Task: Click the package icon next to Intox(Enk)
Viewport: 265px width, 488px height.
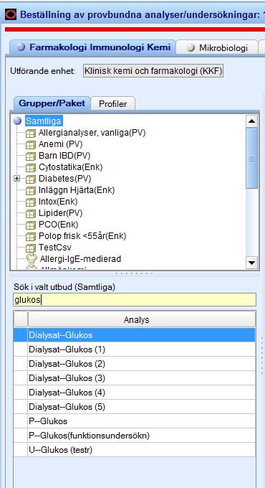Action: (x=31, y=202)
